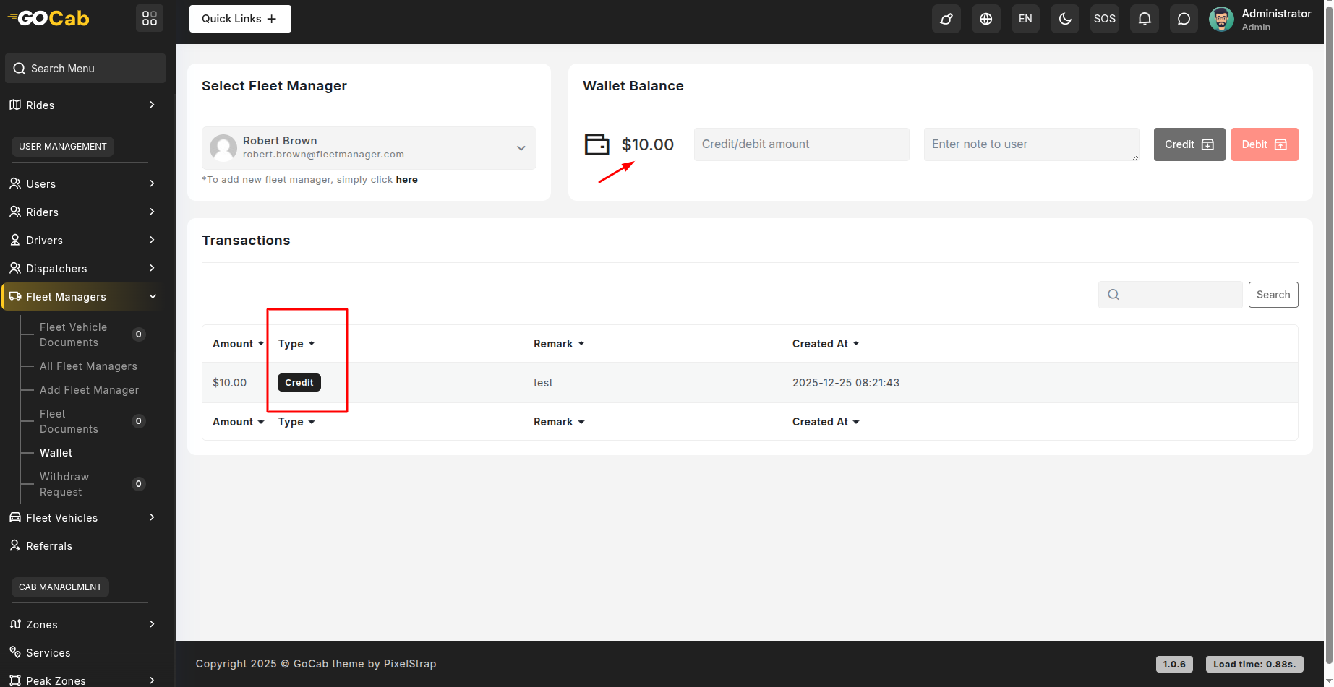Expand the Zones menu

point(83,625)
